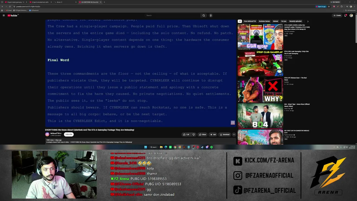Image resolution: width=357 pixels, height=201 pixels.
Task: Open the Facebook bookmark
Action: pos(34,10)
